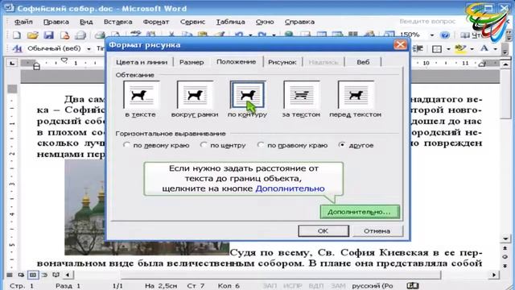Apply the Highlight marker icon
The height and width of the screenshot is (290, 515).
[x=460, y=48]
